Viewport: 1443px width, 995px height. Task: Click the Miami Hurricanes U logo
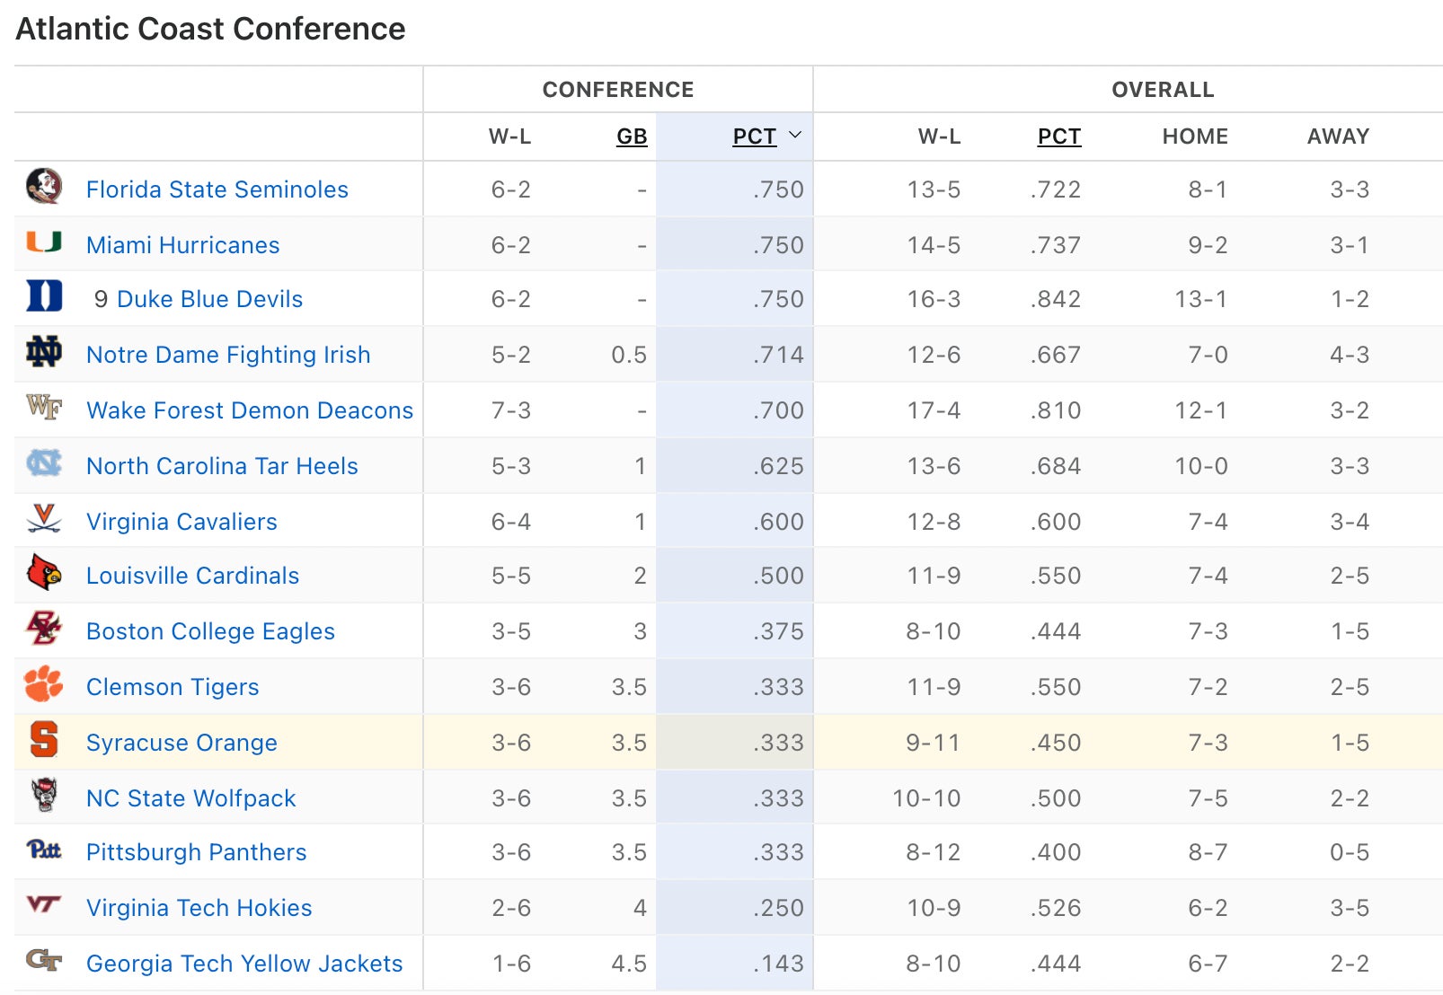(x=43, y=242)
